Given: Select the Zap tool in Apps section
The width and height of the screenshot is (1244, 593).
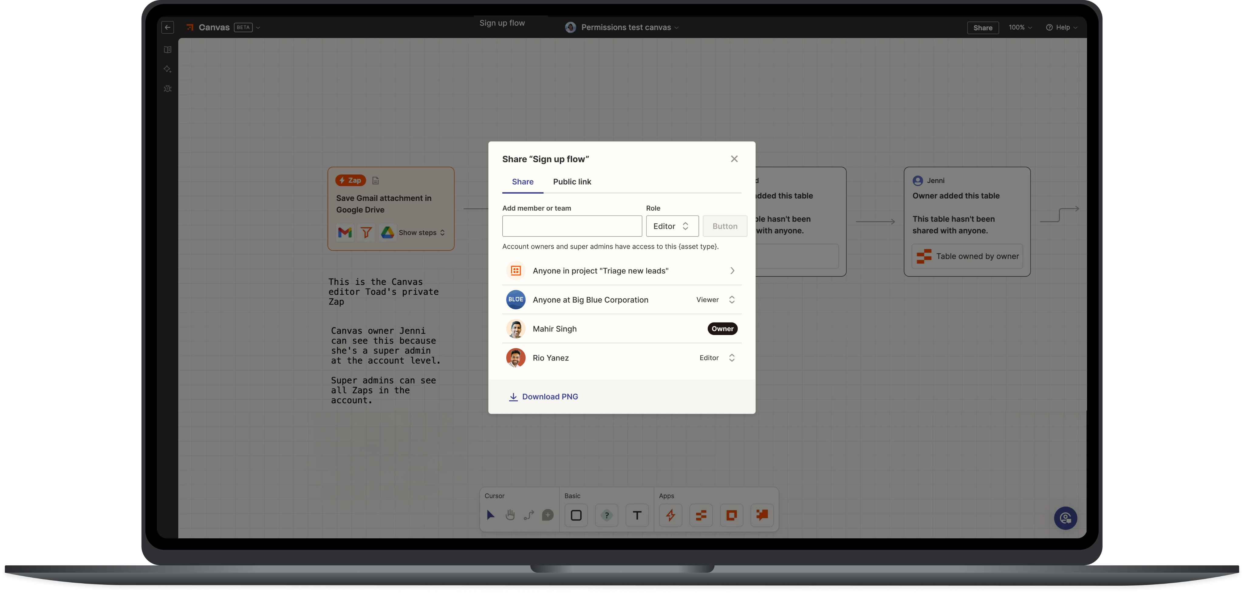Looking at the screenshot, I should [670, 515].
